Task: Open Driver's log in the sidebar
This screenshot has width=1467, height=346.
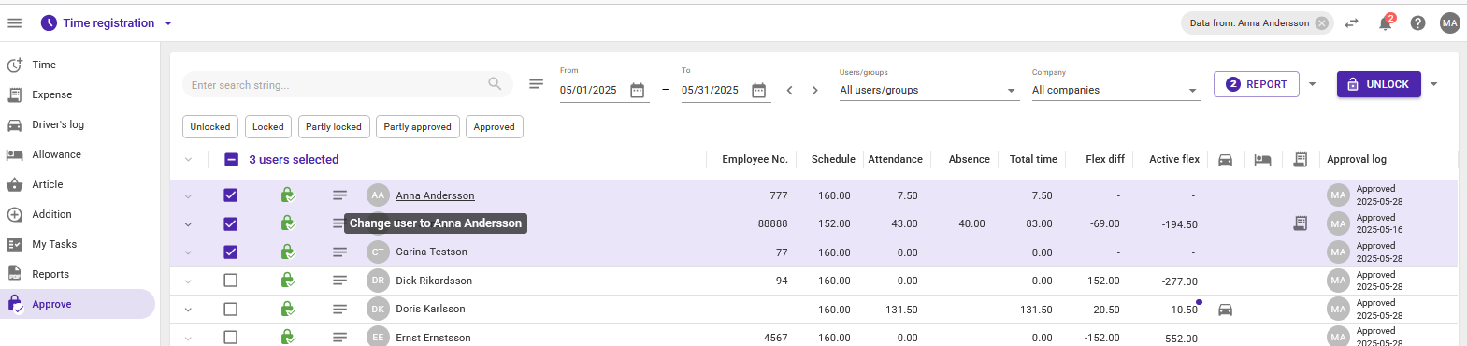Action: coord(58,124)
